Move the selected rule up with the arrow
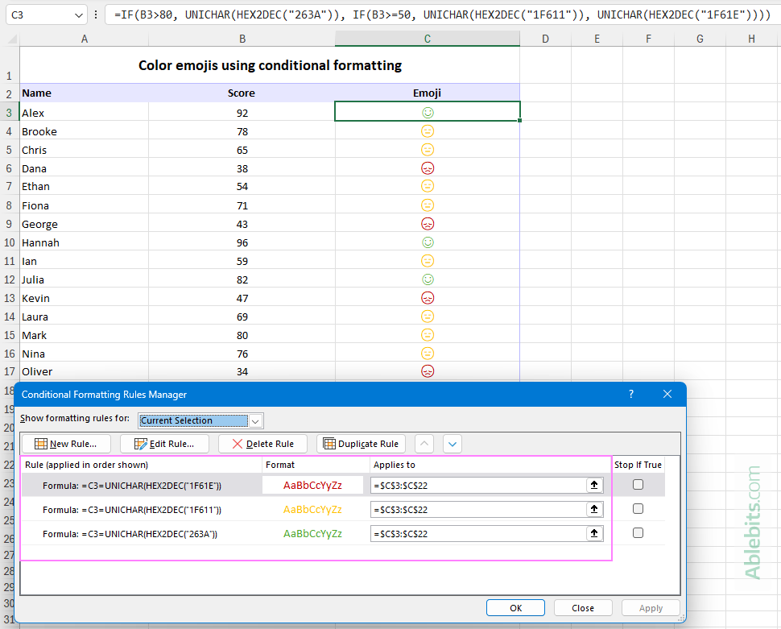Image resolution: width=781 pixels, height=629 pixels. pos(423,444)
